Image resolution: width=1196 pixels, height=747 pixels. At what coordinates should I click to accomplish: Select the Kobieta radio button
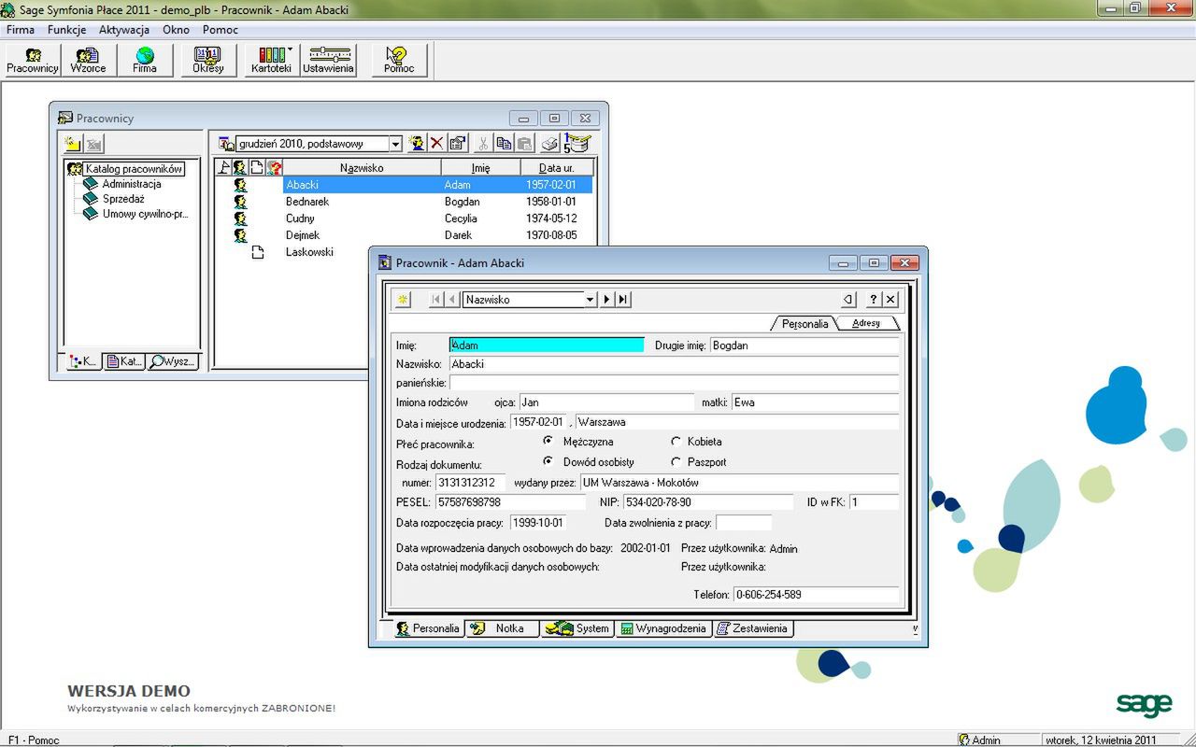point(676,441)
